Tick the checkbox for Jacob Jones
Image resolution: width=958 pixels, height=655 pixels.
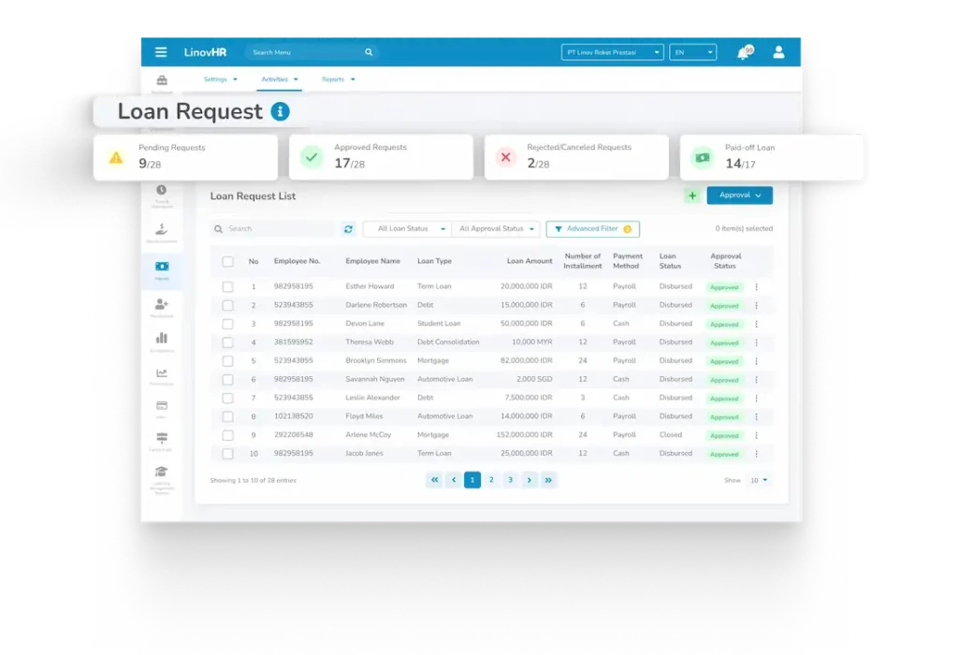[228, 454]
